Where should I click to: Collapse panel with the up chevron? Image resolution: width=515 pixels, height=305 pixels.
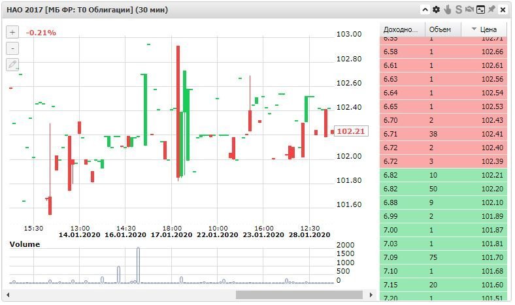pyautogui.click(x=425, y=10)
